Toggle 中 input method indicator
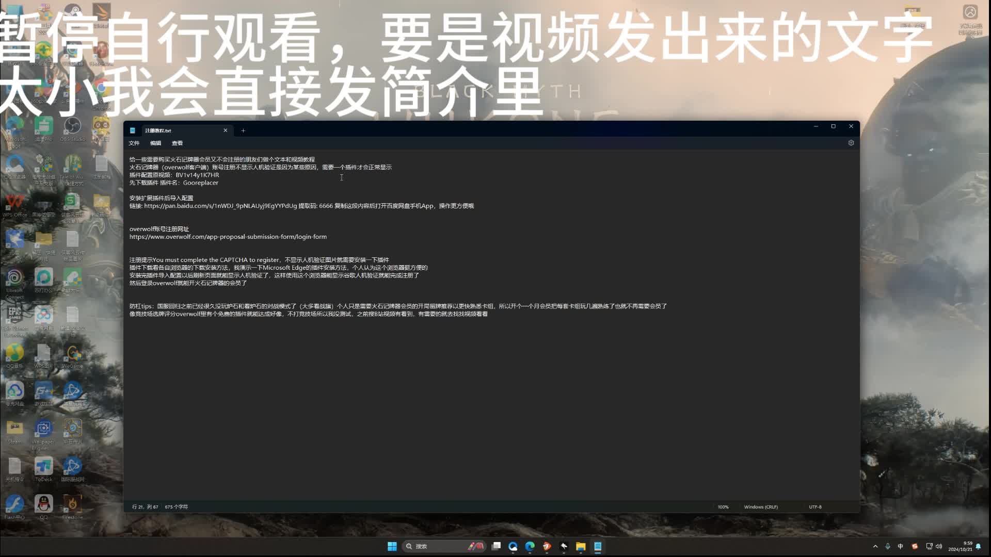This screenshot has height=557, width=991. [901, 546]
